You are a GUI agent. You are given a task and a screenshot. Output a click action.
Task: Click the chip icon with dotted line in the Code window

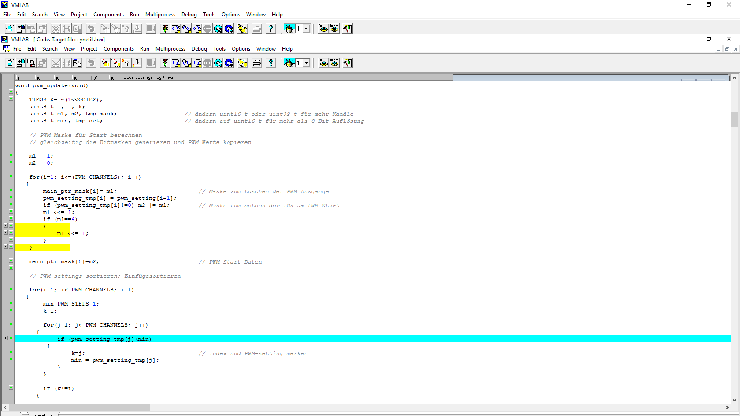[x=334, y=63]
